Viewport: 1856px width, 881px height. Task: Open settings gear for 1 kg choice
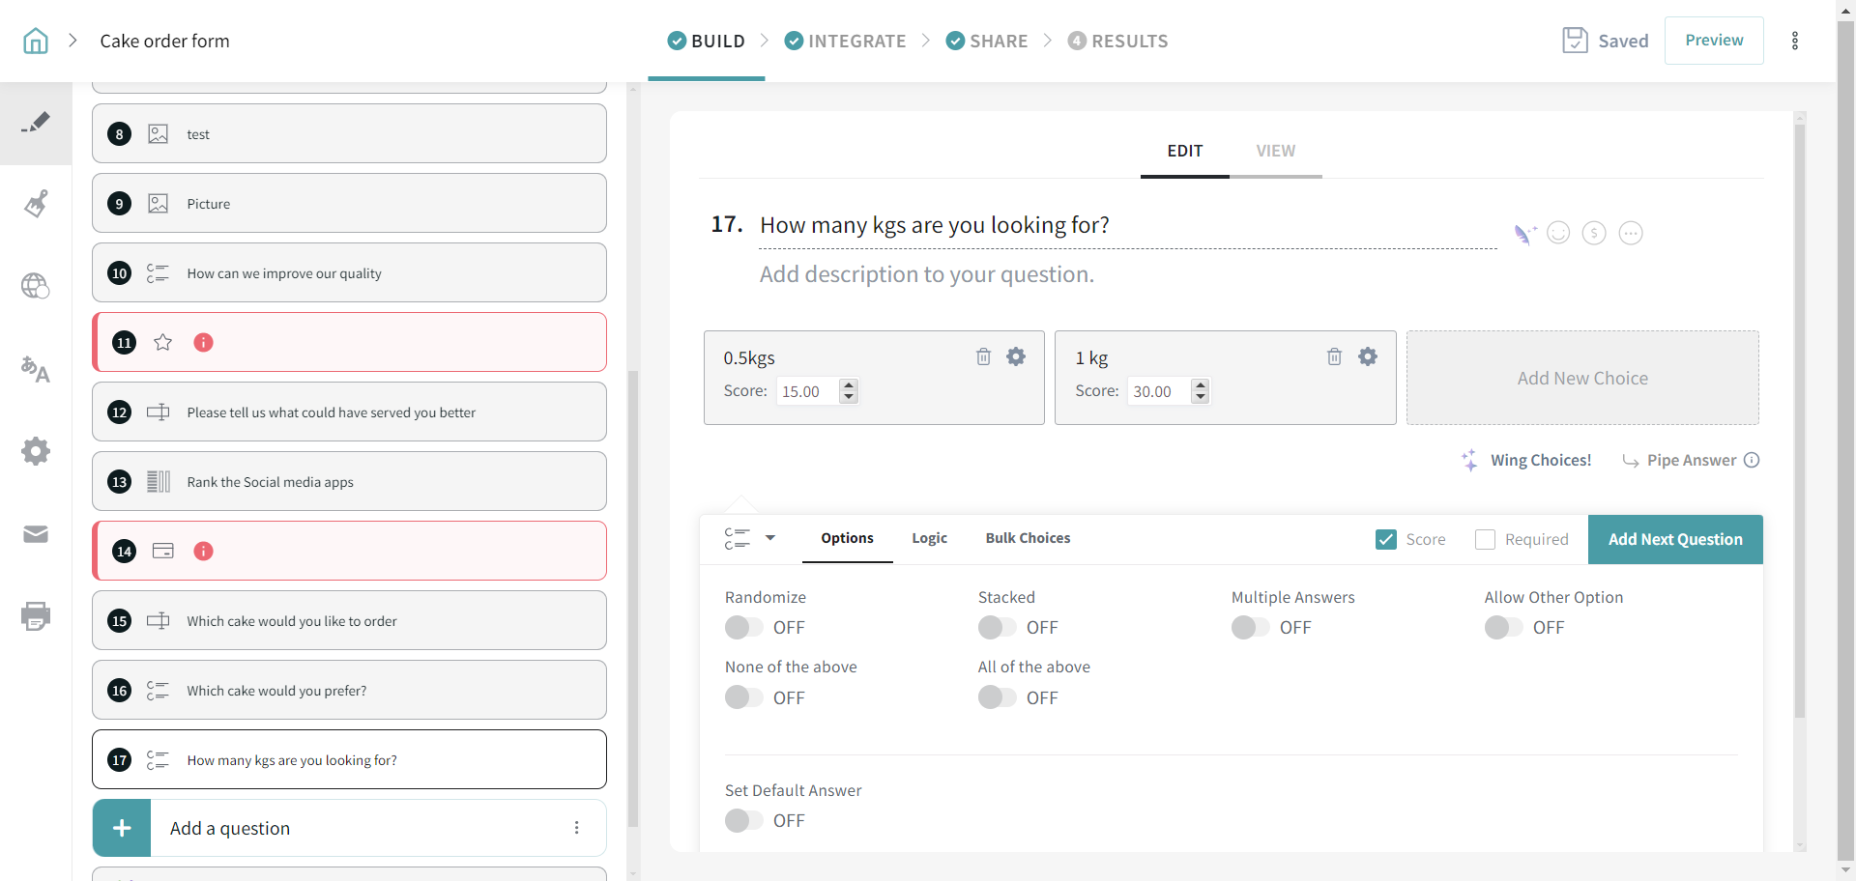click(1367, 356)
